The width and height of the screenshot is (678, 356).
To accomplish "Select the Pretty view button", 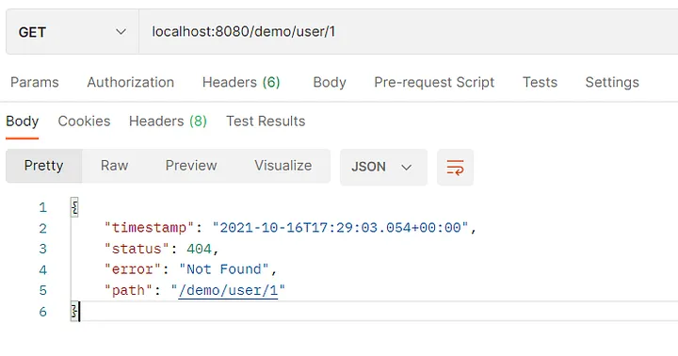I will pos(43,166).
